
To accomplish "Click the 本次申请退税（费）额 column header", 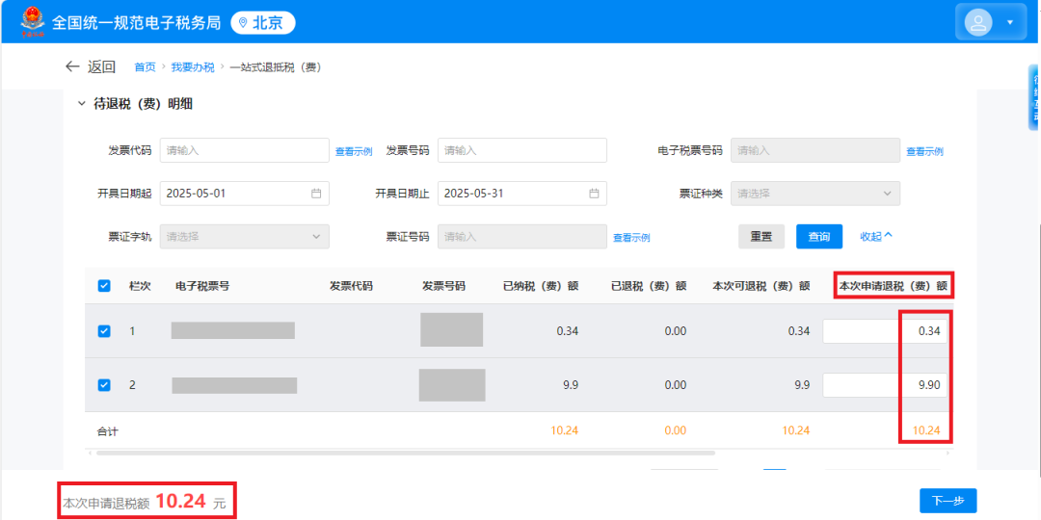I will [893, 287].
